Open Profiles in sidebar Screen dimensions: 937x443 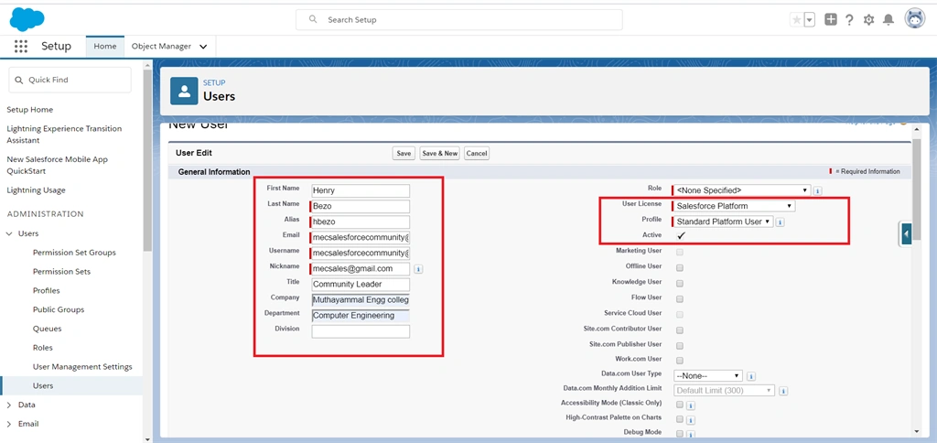pyautogui.click(x=46, y=290)
